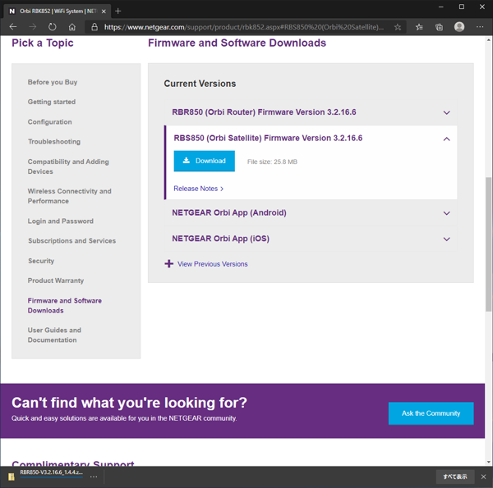The height and width of the screenshot is (488, 493).
Task: Click the browser forward arrow
Action: pyautogui.click(x=32, y=27)
